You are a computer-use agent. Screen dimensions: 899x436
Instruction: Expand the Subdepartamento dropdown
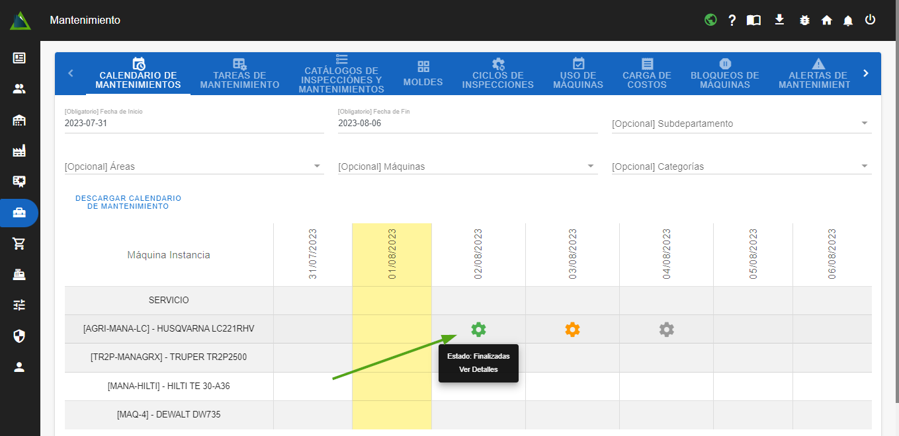coord(741,124)
